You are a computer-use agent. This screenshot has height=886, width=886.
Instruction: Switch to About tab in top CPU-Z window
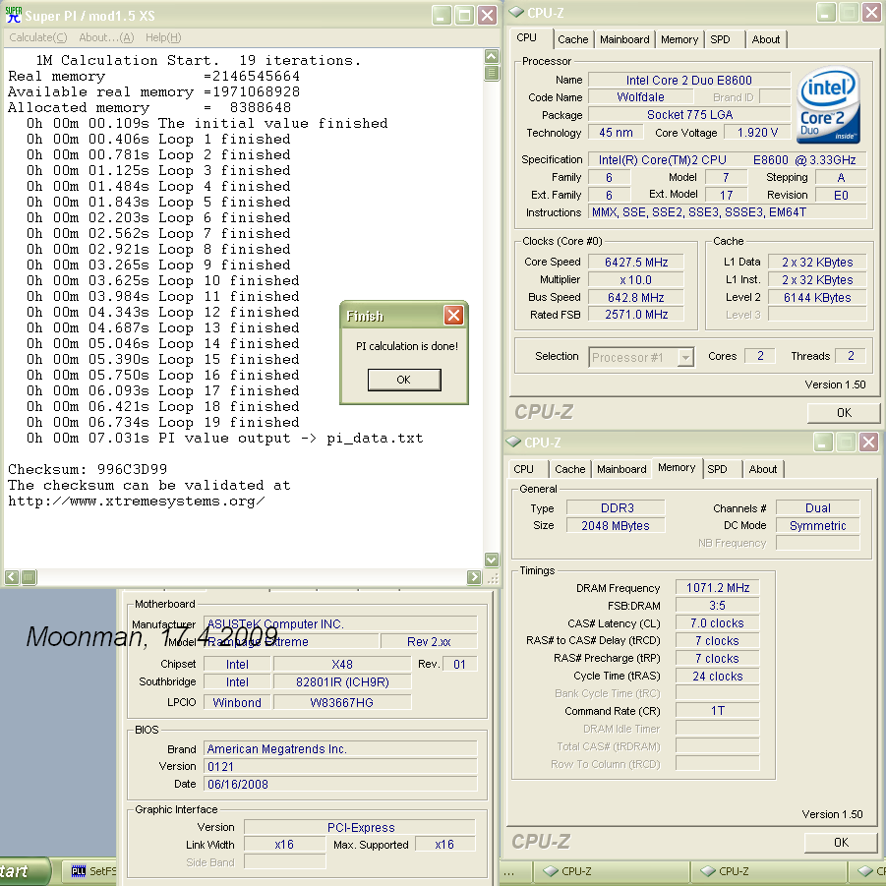pyautogui.click(x=766, y=39)
